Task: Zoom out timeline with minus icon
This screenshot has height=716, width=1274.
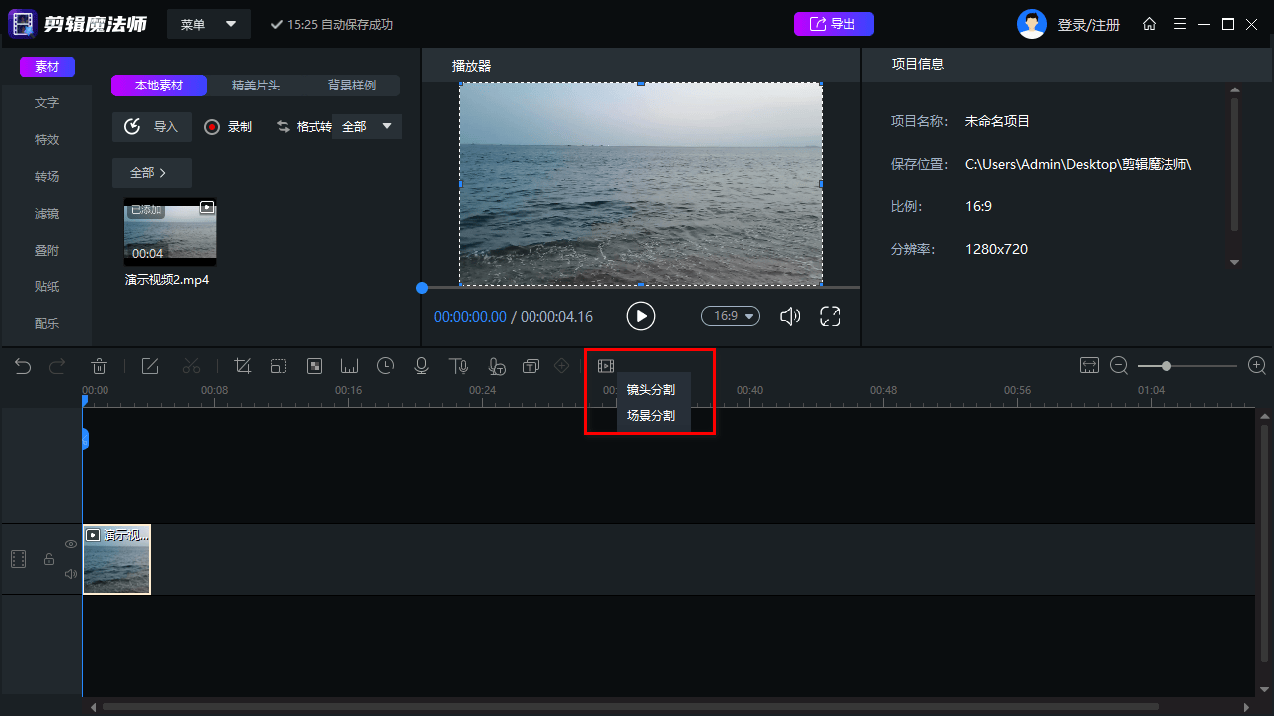Action: pos(1119,366)
